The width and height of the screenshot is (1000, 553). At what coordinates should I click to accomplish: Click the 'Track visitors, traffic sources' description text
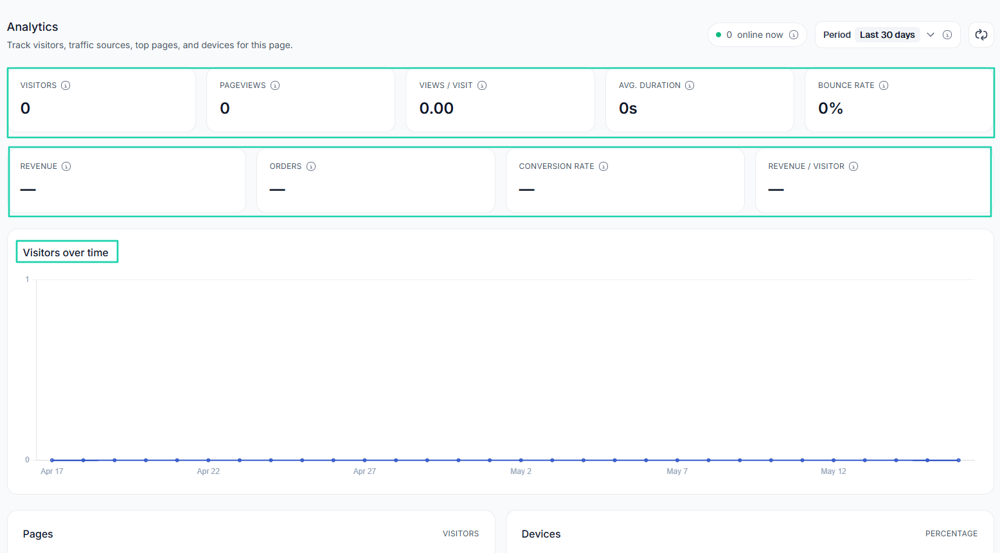point(150,45)
